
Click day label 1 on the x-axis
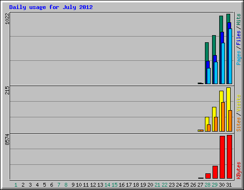pos(16,185)
